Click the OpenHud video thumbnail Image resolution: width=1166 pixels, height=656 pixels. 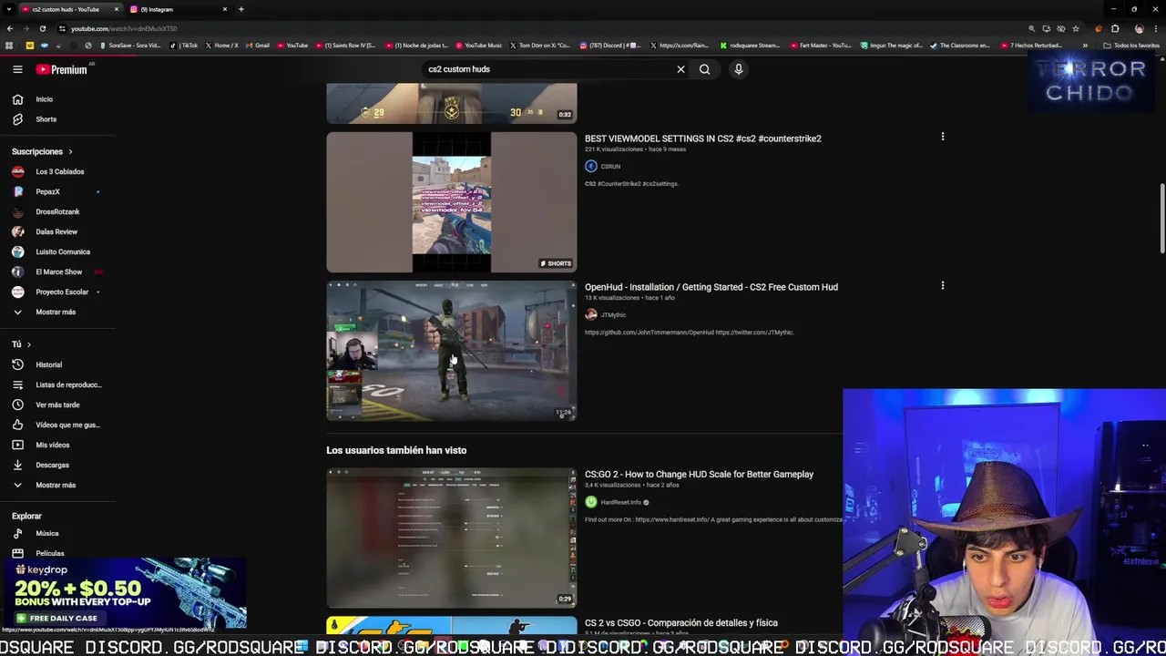point(452,351)
